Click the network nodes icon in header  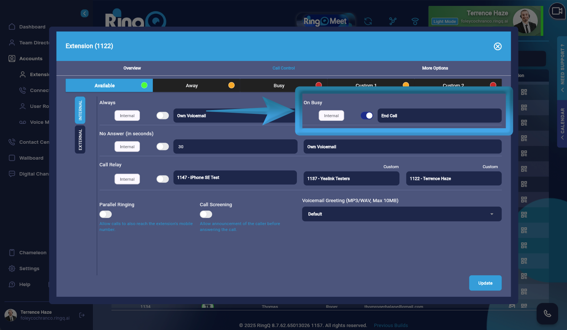pyautogui.click(x=393, y=21)
